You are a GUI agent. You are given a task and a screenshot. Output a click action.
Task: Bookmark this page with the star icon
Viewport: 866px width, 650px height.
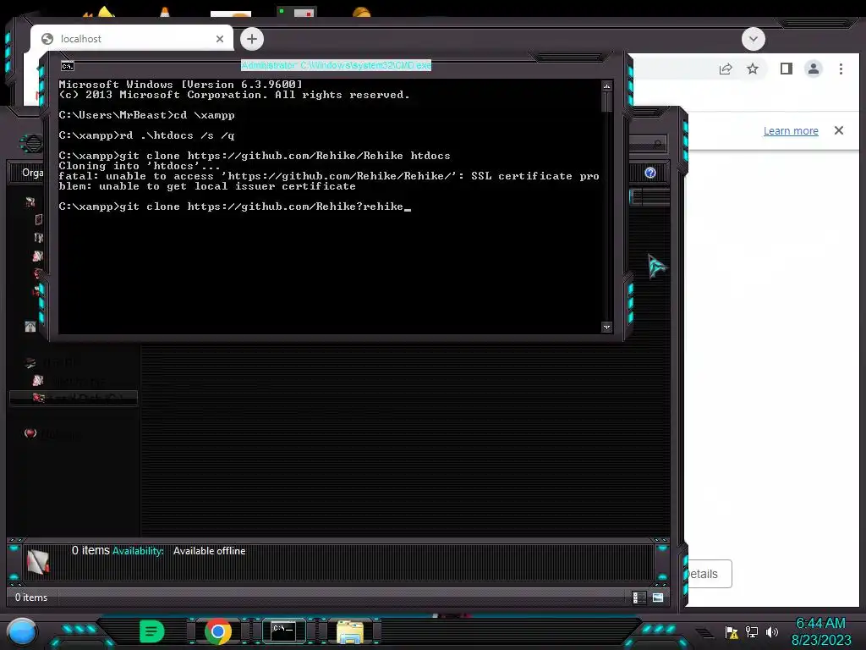tap(752, 69)
